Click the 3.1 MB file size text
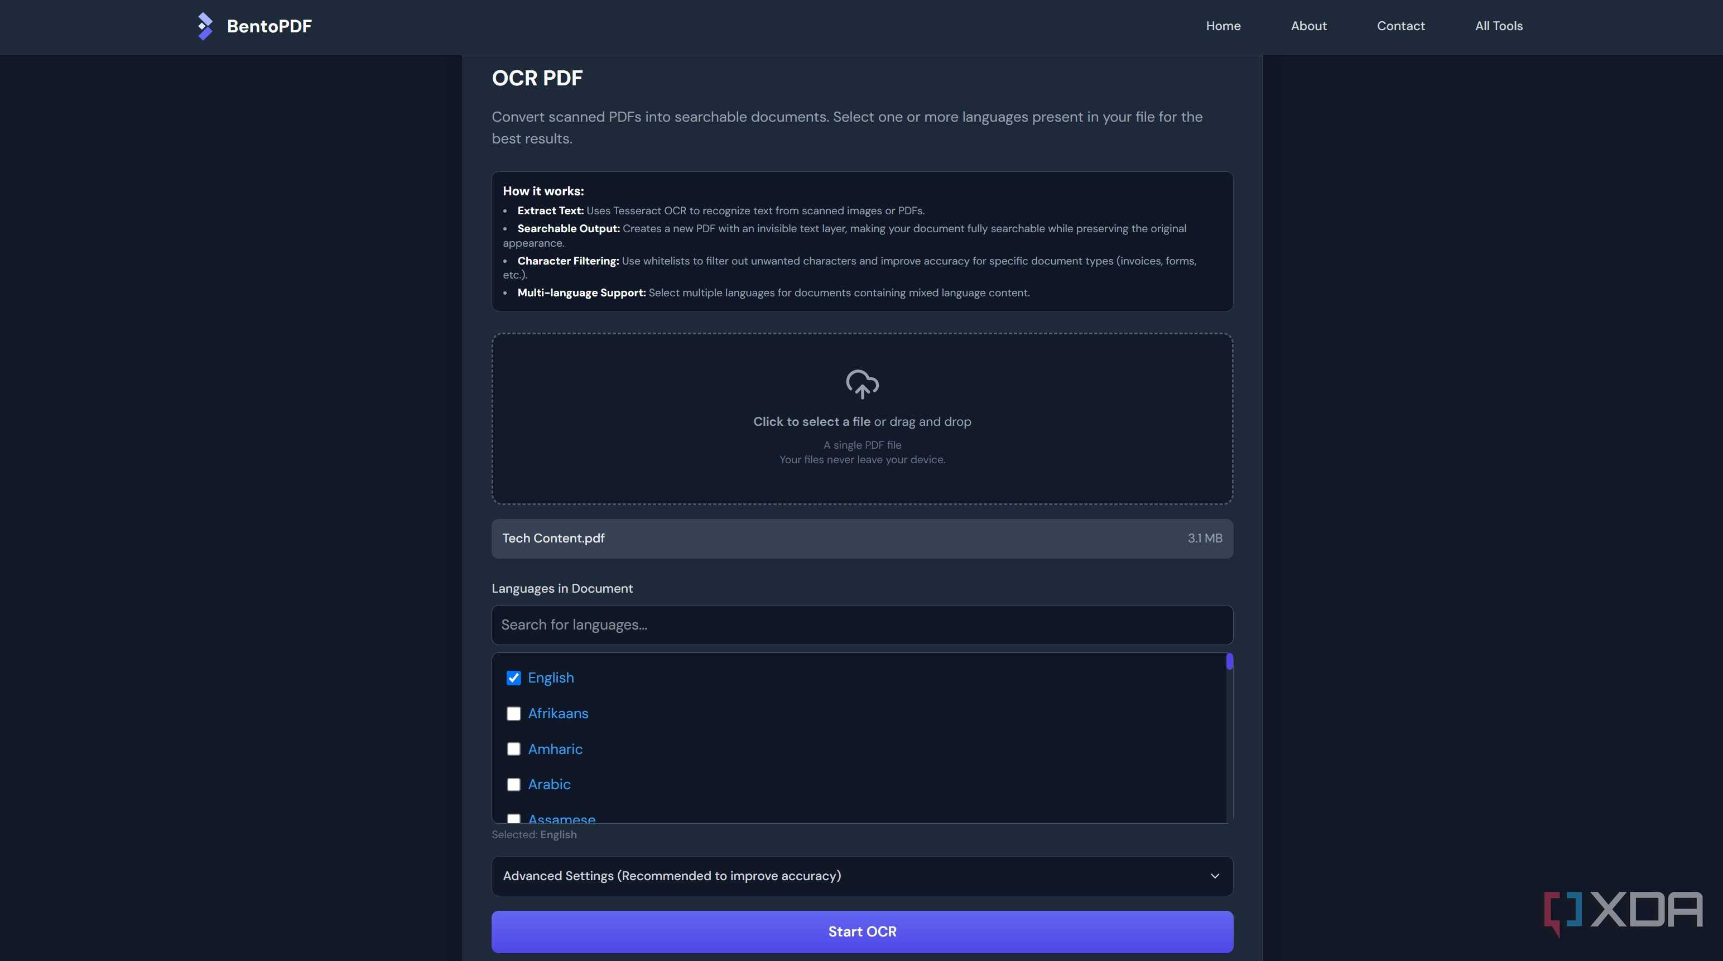The width and height of the screenshot is (1723, 961). click(x=1205, y=538)
